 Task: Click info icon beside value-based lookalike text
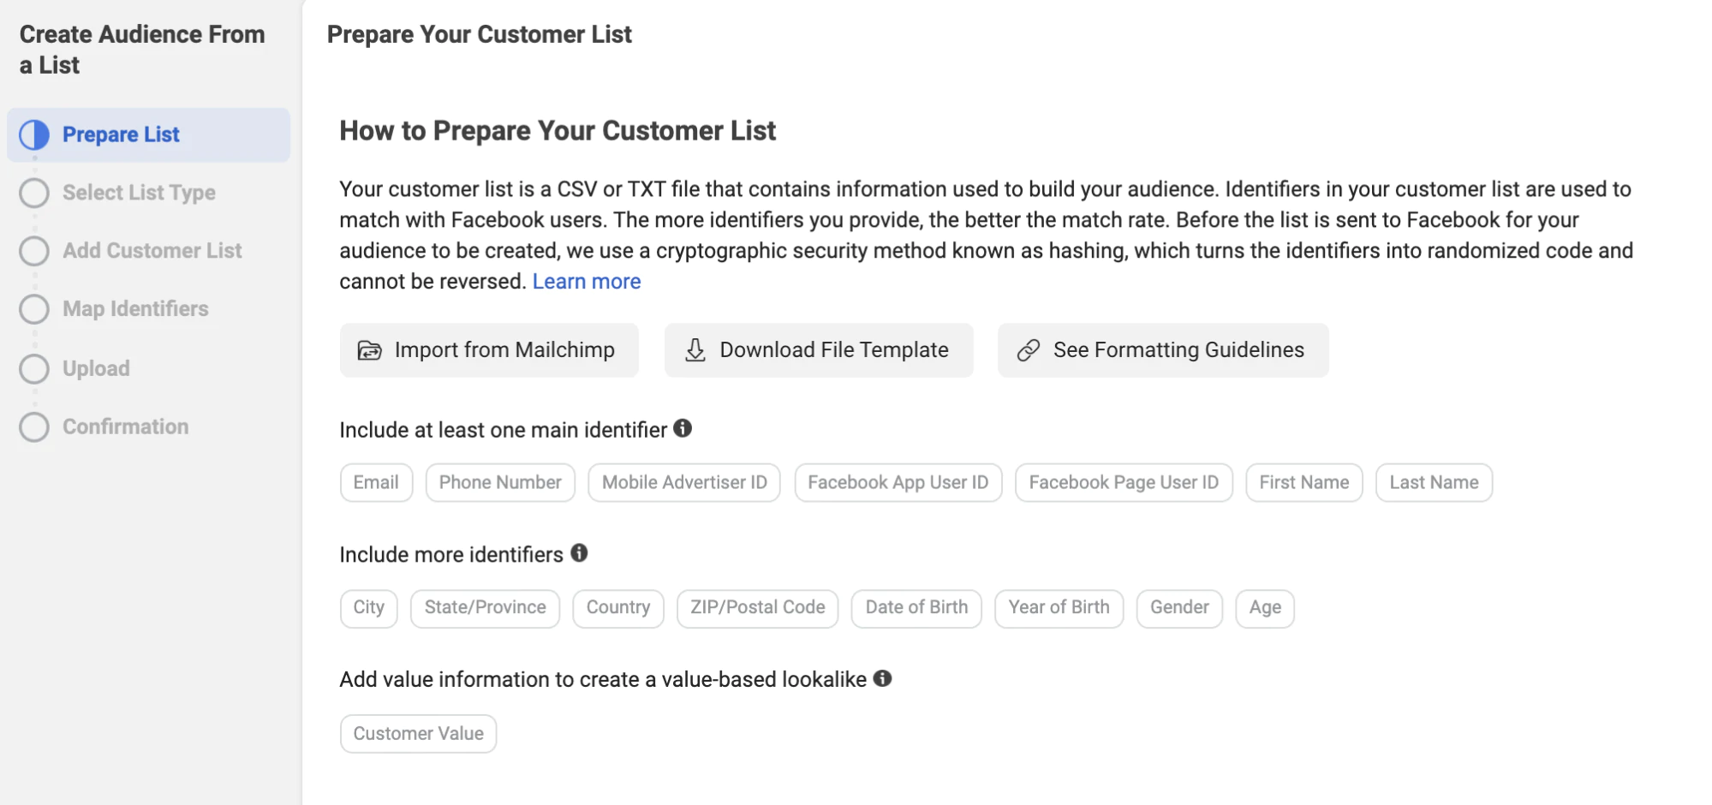[882, 678]
